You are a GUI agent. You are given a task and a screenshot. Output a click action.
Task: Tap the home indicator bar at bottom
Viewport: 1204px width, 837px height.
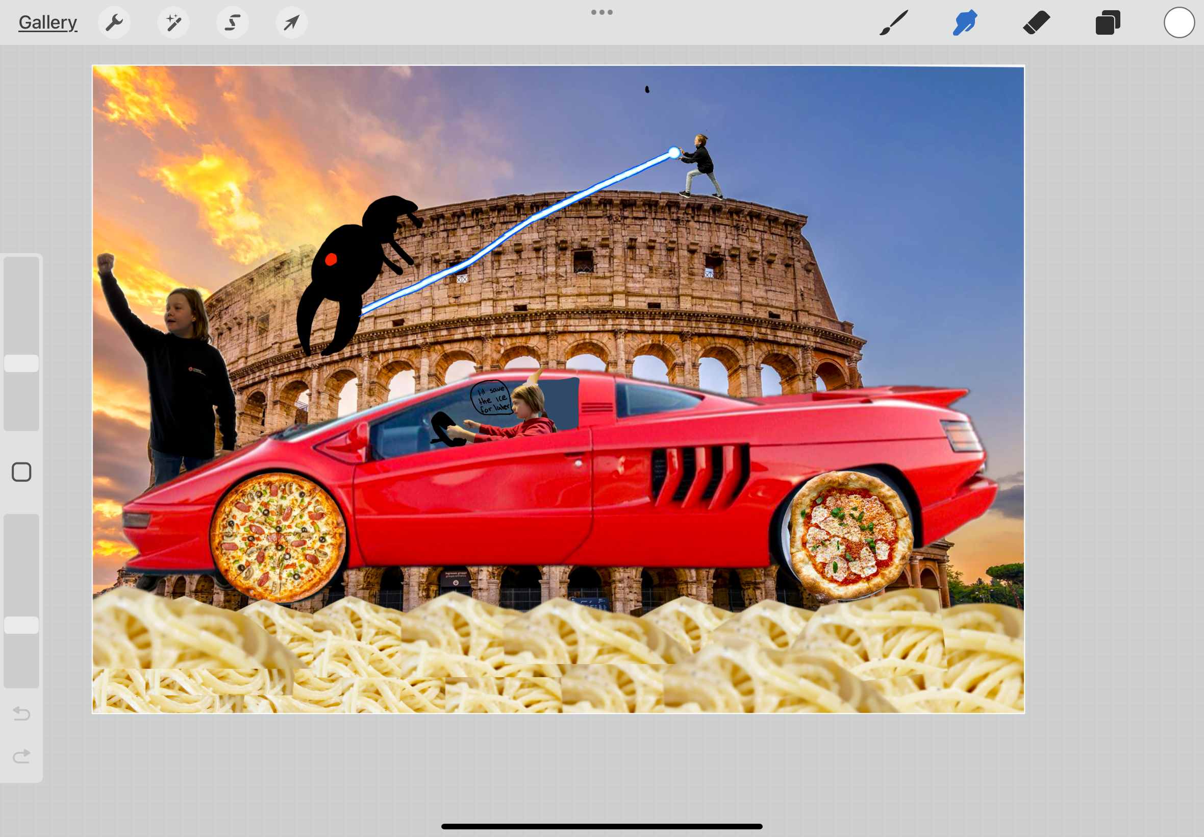point(601,826)
